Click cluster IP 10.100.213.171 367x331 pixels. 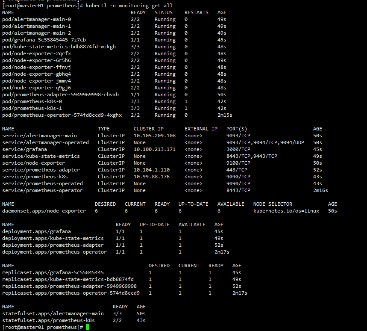[155, 149]
